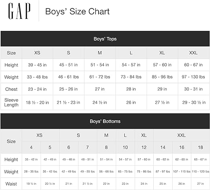Select the M header in Bottoms table

point(106,135)
